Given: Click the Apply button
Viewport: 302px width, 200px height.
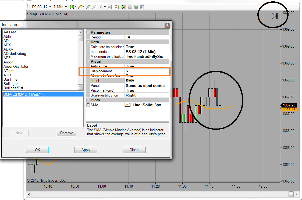Looking at the screenshot, I should tap(86, 150).
